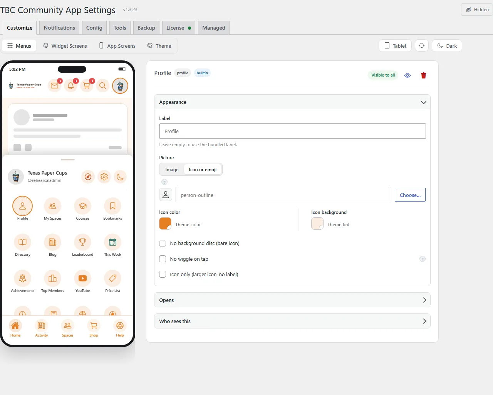
Task: Open the Notifications tab
Action: [x=59, y=28]
